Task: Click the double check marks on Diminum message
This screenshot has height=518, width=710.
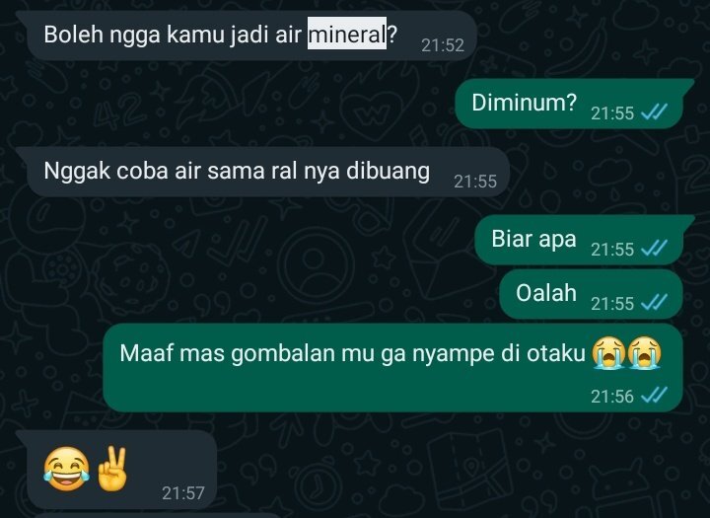Action: coord(655,111)
